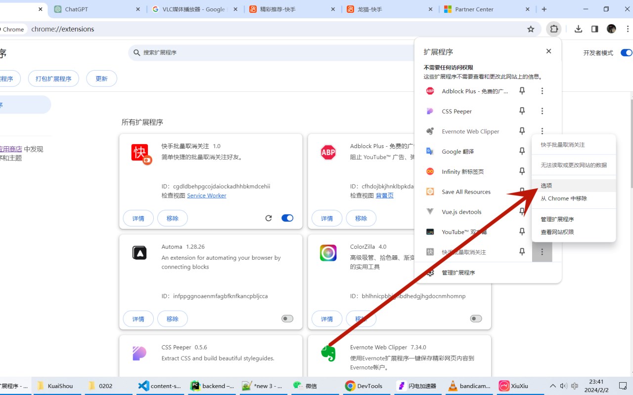Open bandicam from the taskbar
Viewport: 633px width, 395px height.
[469, 386]
